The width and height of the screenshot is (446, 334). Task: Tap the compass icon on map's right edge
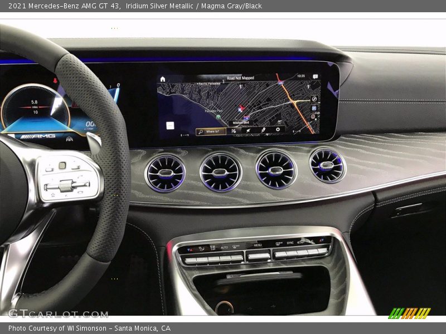tap(314, 99)
